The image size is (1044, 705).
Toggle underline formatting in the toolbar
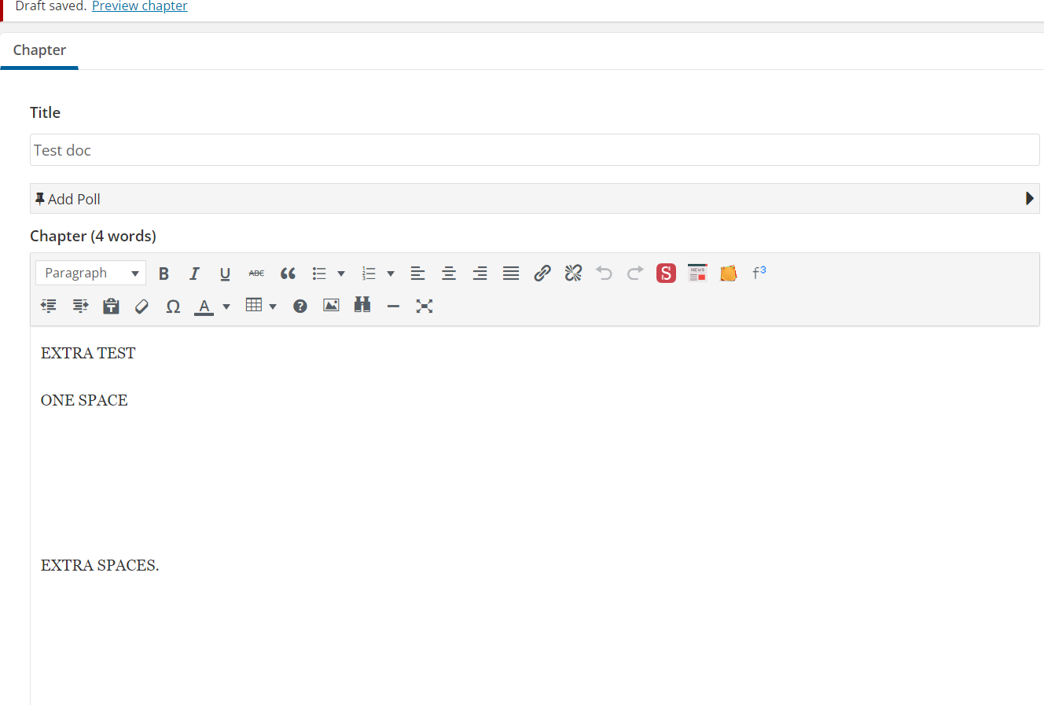coord(225,274)
